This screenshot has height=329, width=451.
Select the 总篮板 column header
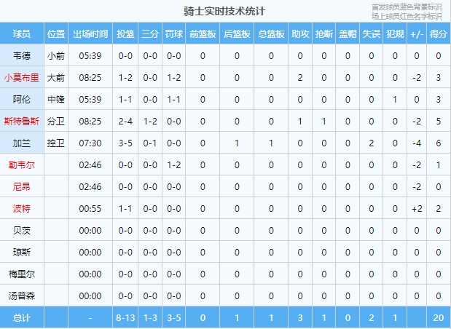coord(270,34)
